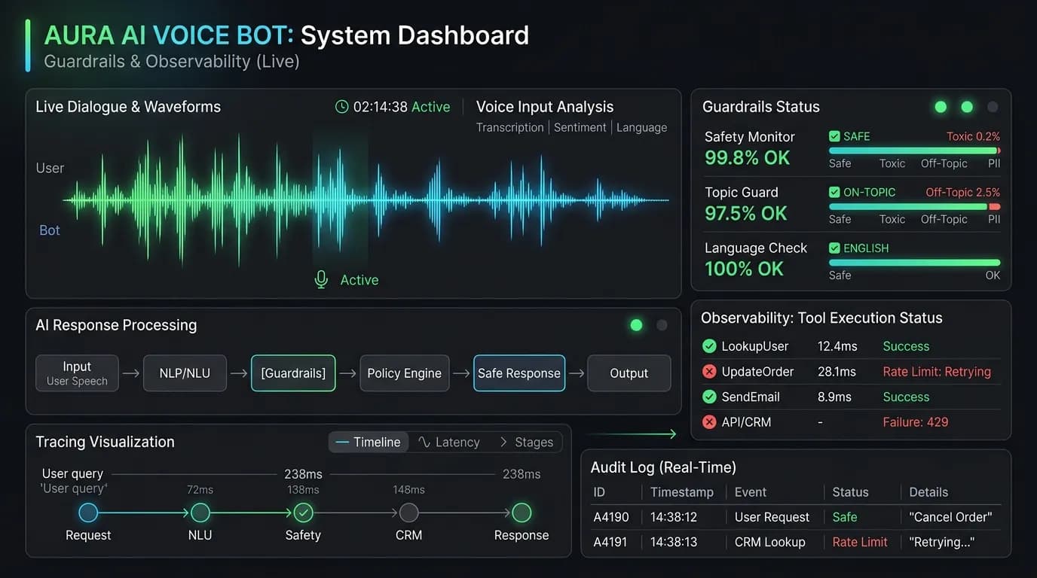Screen dimensions: 1037x578
Task: Click the first green status dot in Guardrails Status
Action: tap(941, 107)
